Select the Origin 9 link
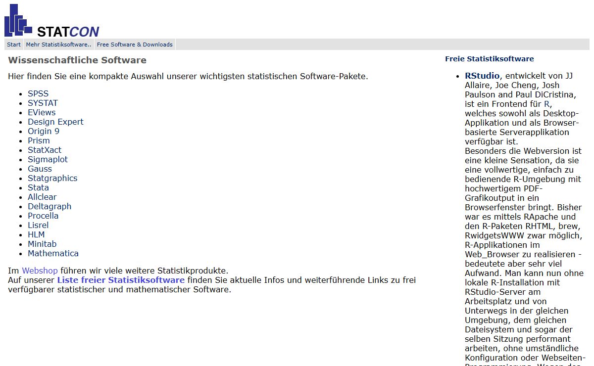The image size is (594, 366). (x=44, y=131)
